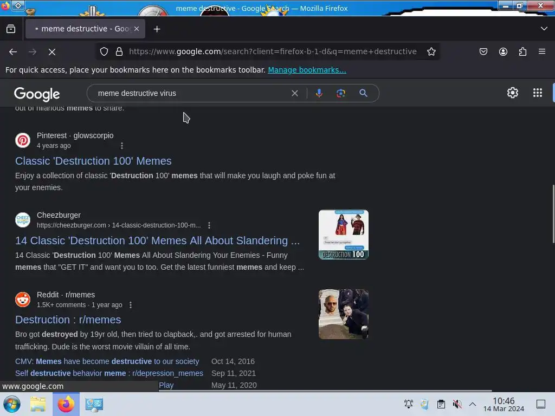Click the Pinterest favicon
Image resolution: width=555 pixels, height=416 pixels.
[23, 140]
